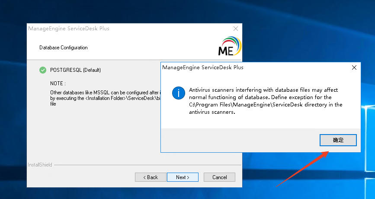
Task: Click the Database Configuration heading
Action: pos(64,48)
